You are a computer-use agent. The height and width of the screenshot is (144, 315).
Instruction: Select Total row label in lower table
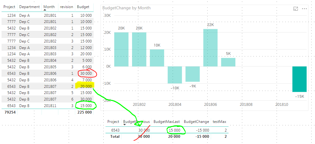click(x=115, y=137)
